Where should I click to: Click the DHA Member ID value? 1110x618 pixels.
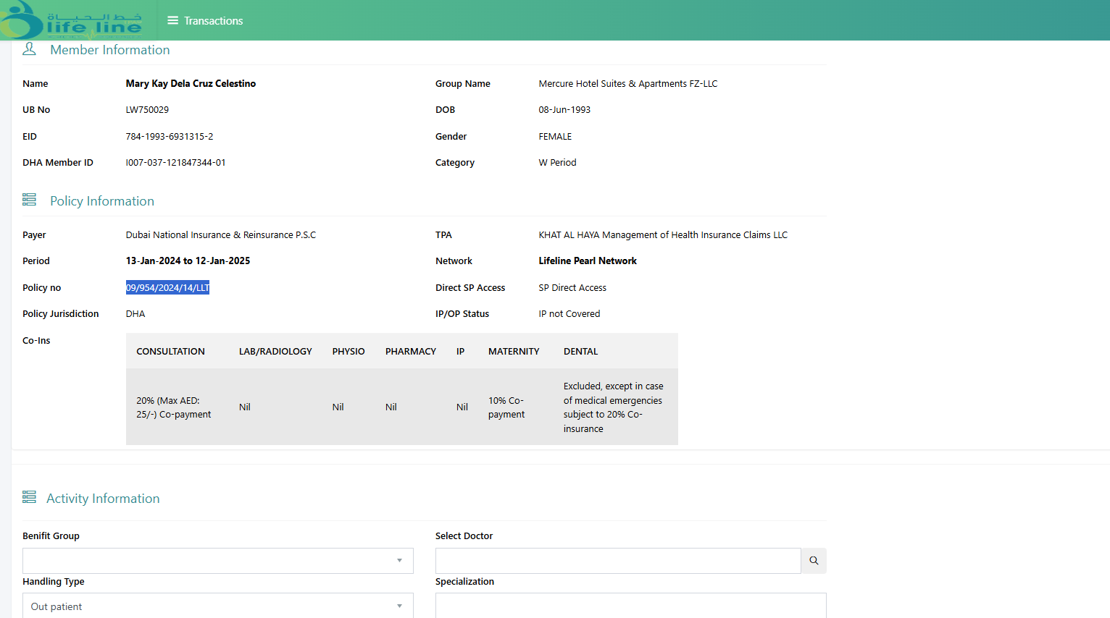click(175, 163)
